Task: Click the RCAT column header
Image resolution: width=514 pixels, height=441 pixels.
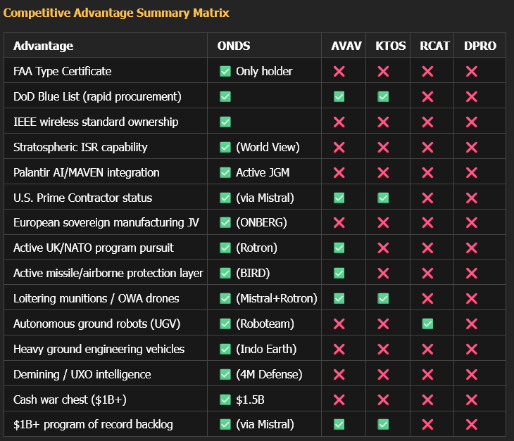Action: pyautogui.click(x=434, y=46)
